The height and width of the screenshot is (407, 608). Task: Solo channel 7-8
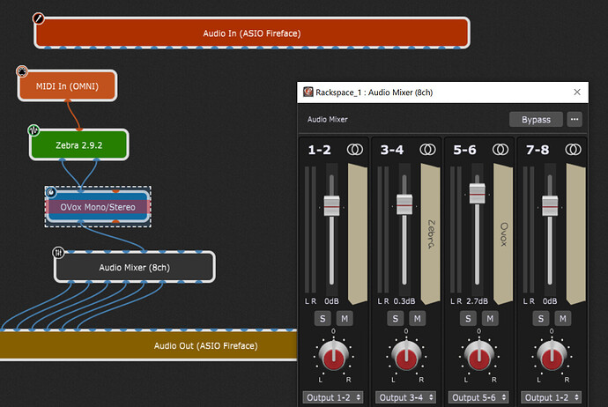[540, 319]
